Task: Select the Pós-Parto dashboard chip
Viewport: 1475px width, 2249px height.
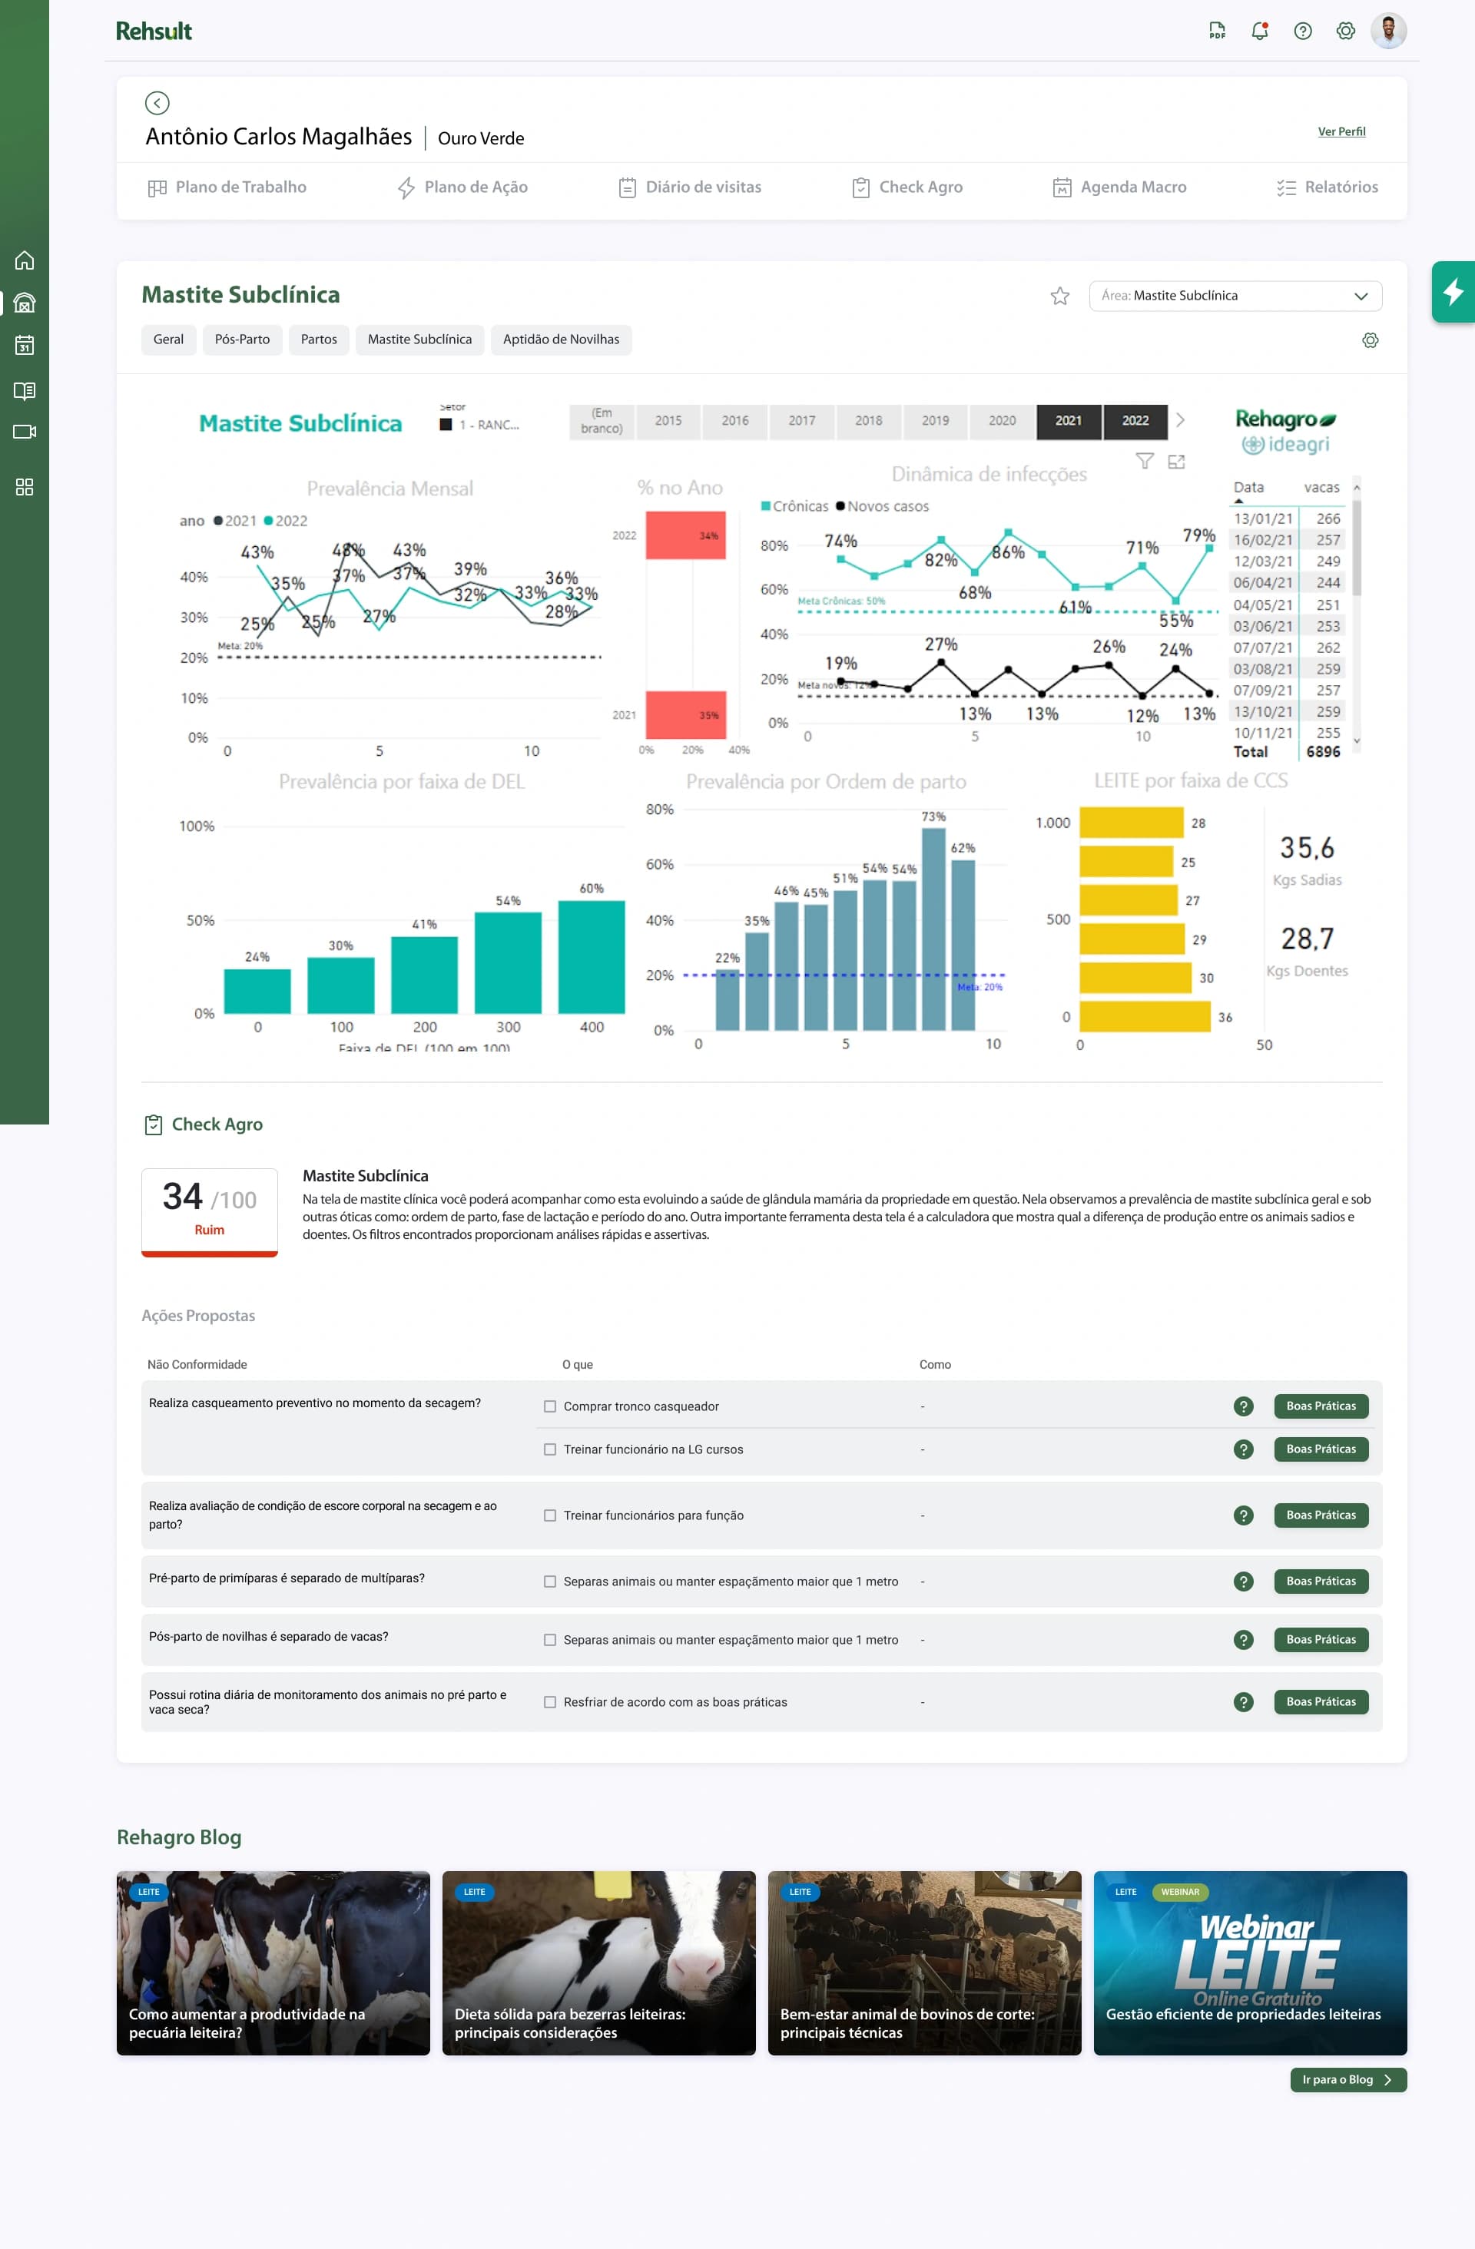Action: (242, 340)
